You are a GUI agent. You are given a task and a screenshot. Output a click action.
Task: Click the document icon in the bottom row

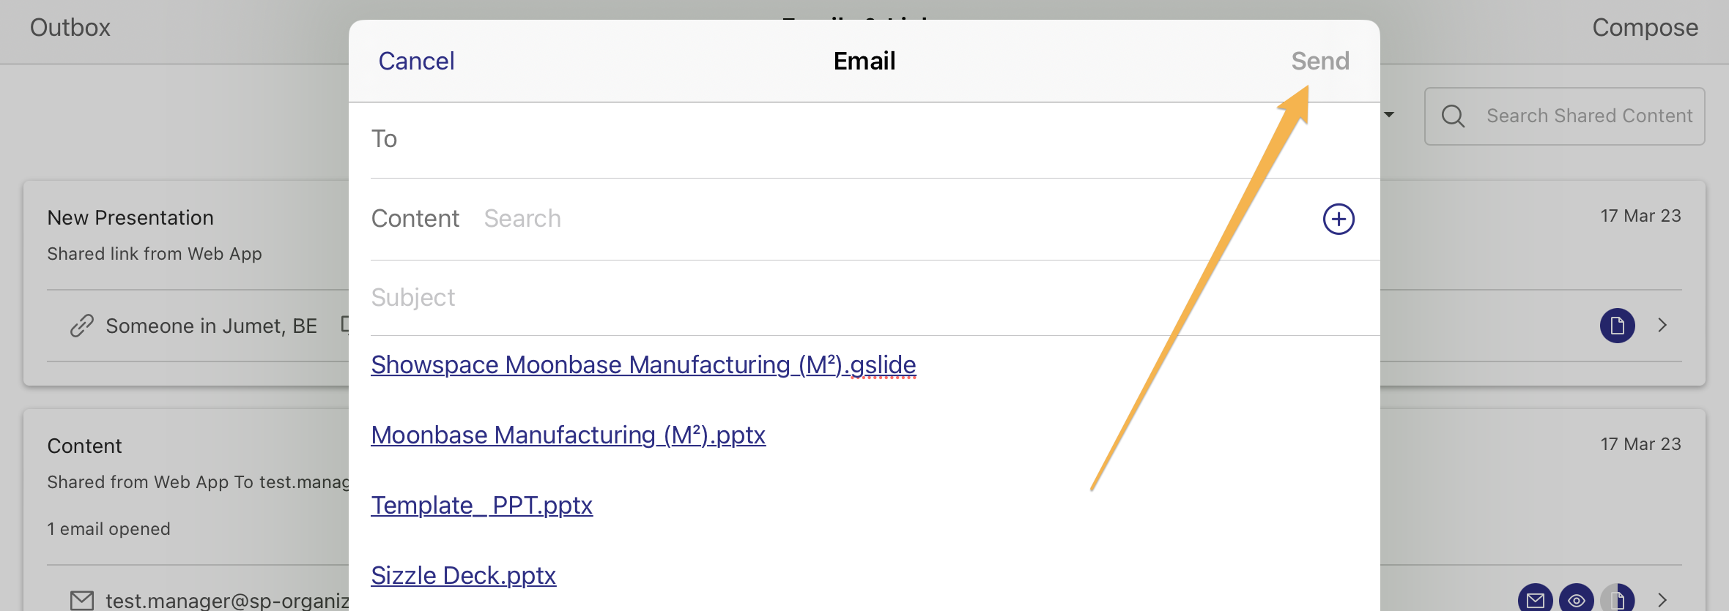click(1617, 599)
